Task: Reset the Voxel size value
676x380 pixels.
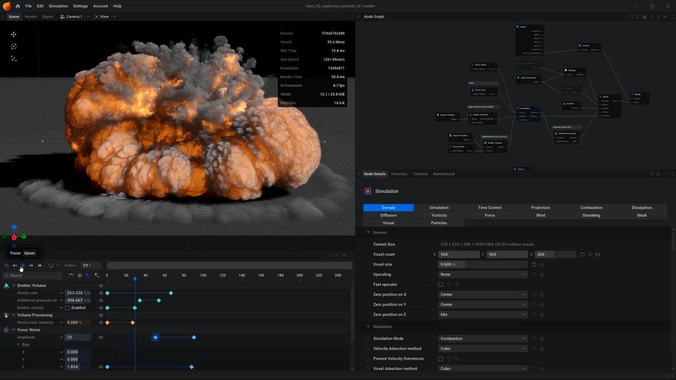Action: tap(534, 265)
